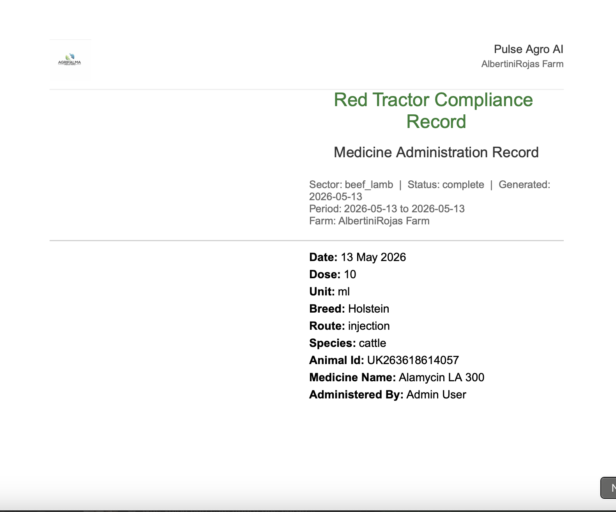Click the 'Period: 2026-05-13 to 2026-05-13' line
Image resolution: width=616 pixels, height=512 pixels.
point(387,209)
